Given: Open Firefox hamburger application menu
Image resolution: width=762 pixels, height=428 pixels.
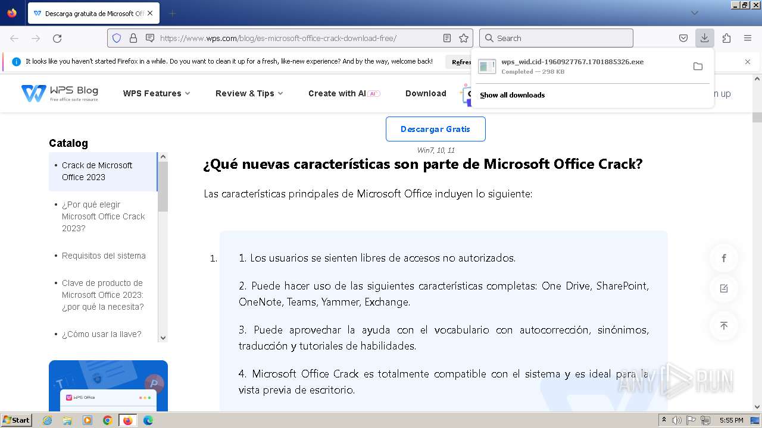Looking at the screenshot, I should pos(748,38).
